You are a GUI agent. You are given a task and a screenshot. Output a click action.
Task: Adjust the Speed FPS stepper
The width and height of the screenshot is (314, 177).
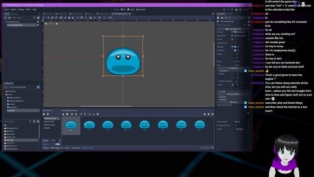pyautogui.click(x=59, y=141)
